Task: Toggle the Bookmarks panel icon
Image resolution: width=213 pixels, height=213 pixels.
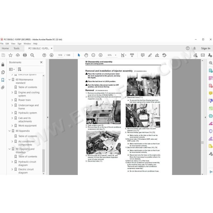Action: (x=3, y=80)
